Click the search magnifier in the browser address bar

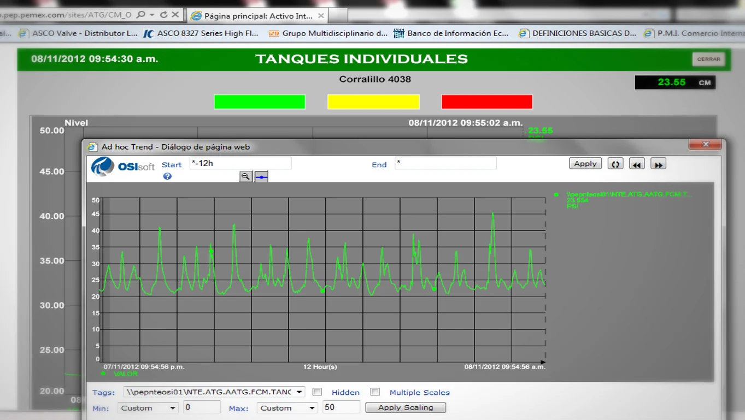140,15
